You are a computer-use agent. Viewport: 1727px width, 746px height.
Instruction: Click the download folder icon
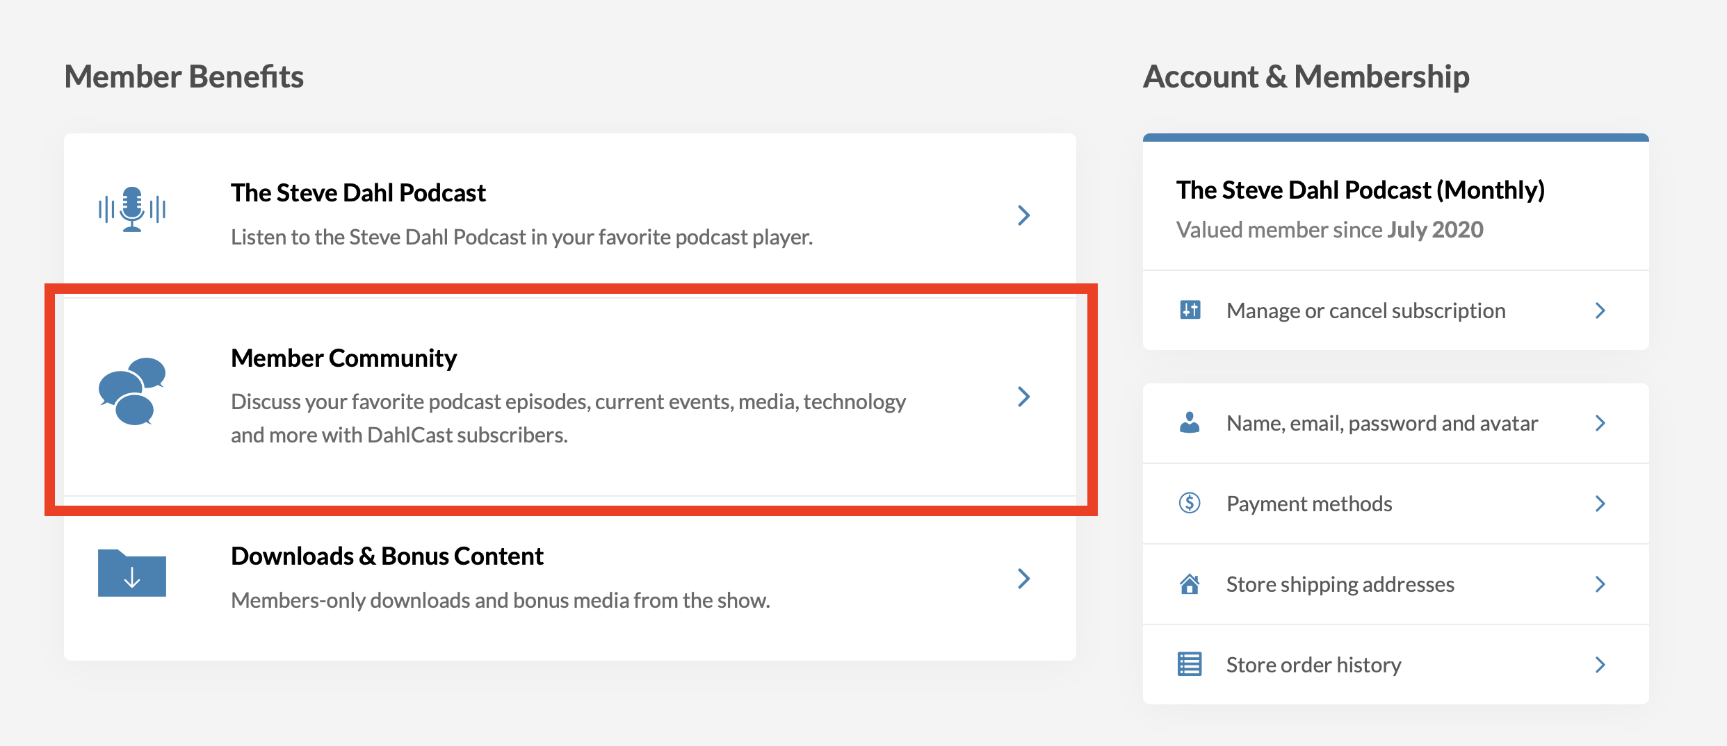coord(132,573)
